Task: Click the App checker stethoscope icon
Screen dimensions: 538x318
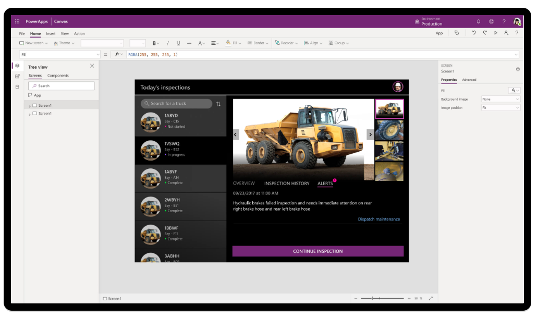Action: [x=457, y=33]
